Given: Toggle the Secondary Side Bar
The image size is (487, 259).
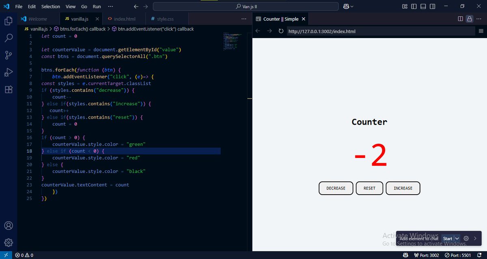Looking at the screenshot, I should point(433,6).
